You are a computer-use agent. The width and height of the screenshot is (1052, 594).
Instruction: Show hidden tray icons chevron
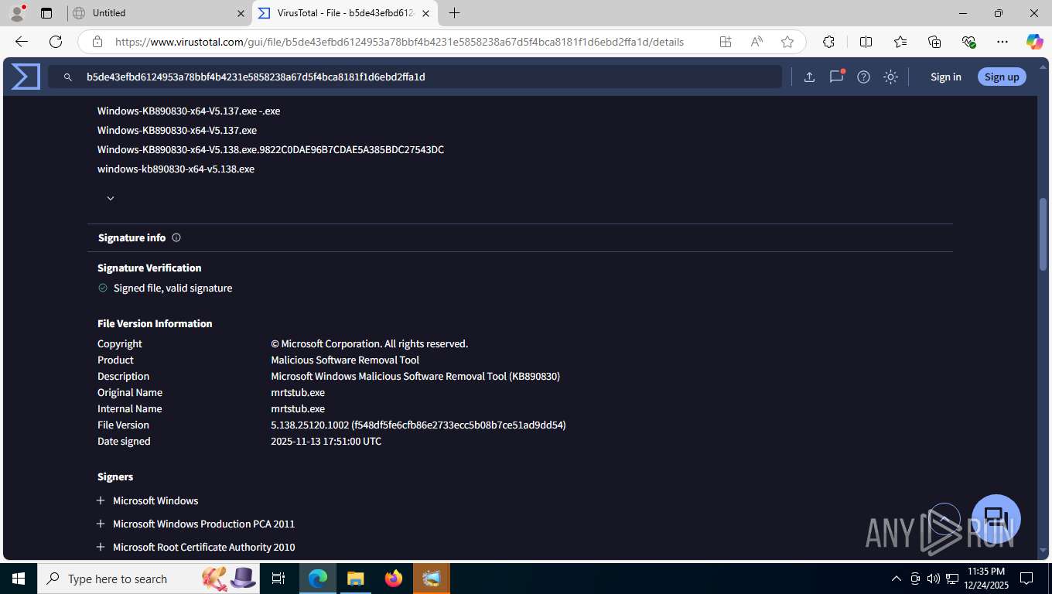click(897, 579)
